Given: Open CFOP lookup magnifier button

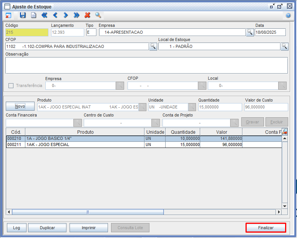Looking at the screenshot, I should tap(153, 46).
